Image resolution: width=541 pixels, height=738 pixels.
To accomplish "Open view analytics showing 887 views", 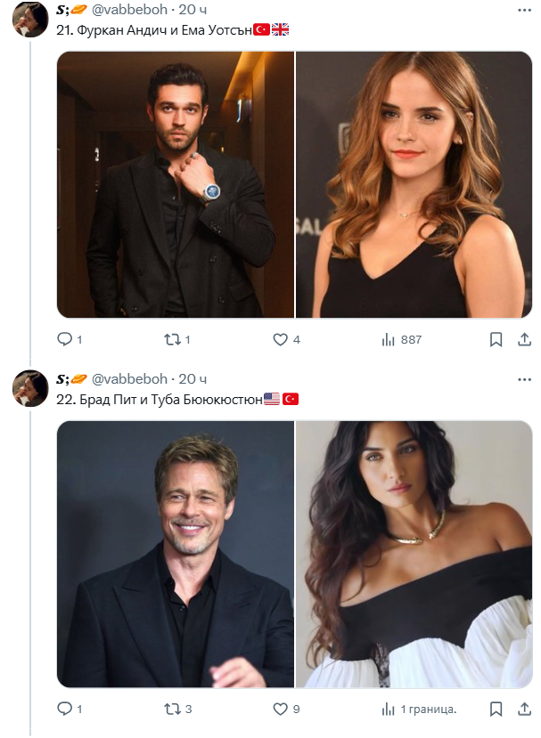I will point(389,339).
